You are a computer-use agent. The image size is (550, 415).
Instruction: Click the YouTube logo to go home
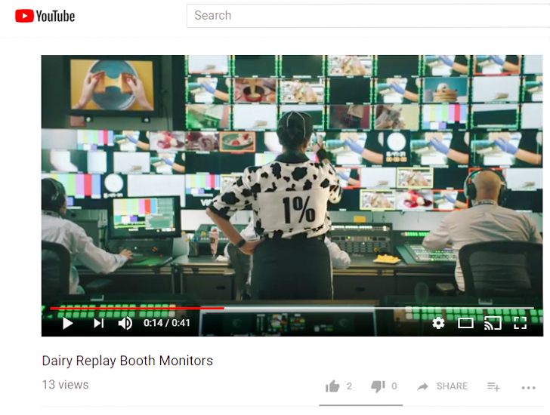tap(45, 16)
